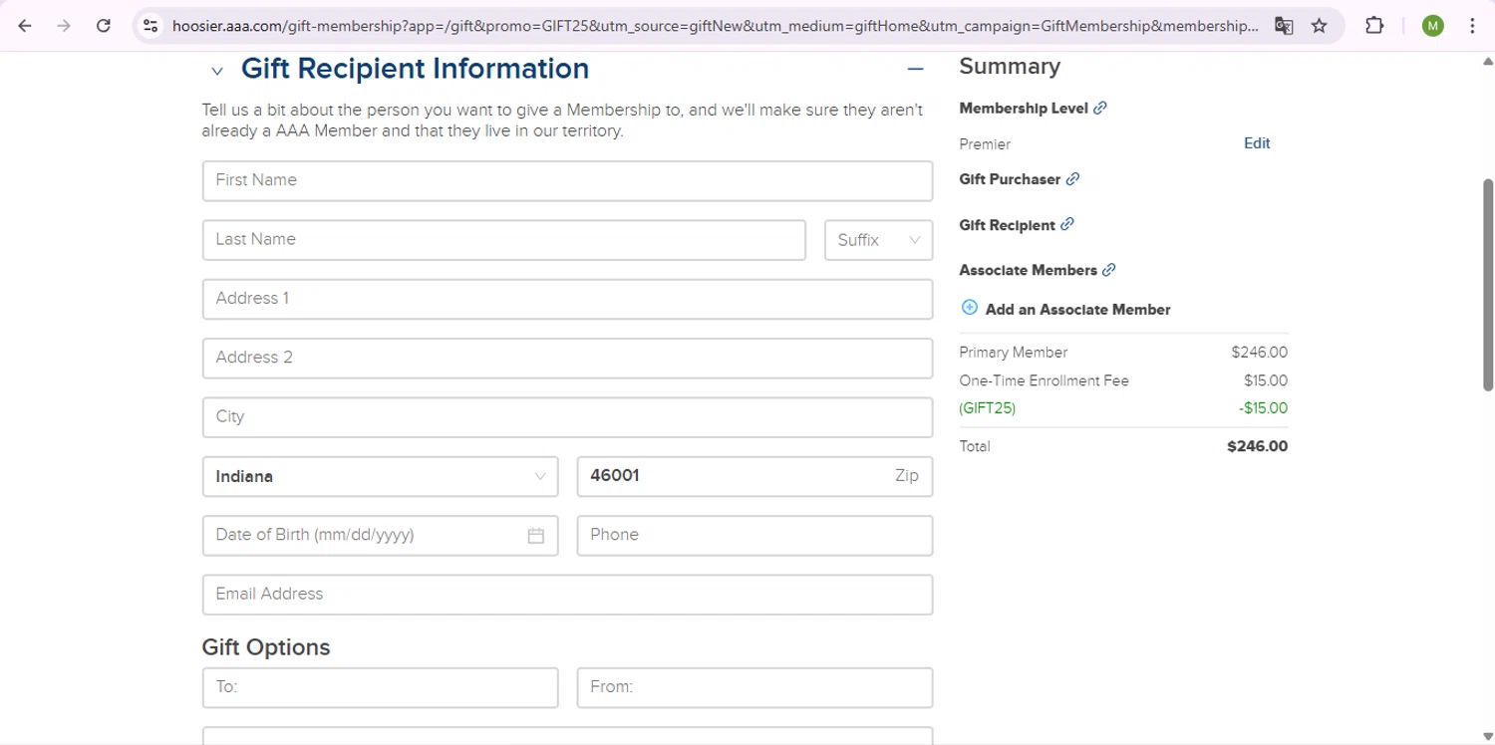Click the -$15.00 discount amount
This screenshot has width=1495, height=745.
point(1263,408)
